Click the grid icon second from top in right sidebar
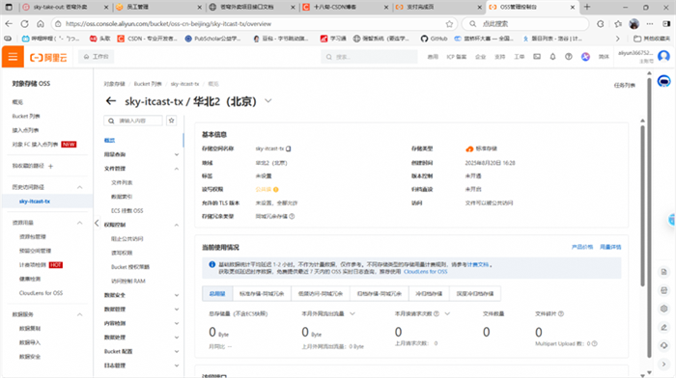 pyautogui.click(x=664, y=290)
